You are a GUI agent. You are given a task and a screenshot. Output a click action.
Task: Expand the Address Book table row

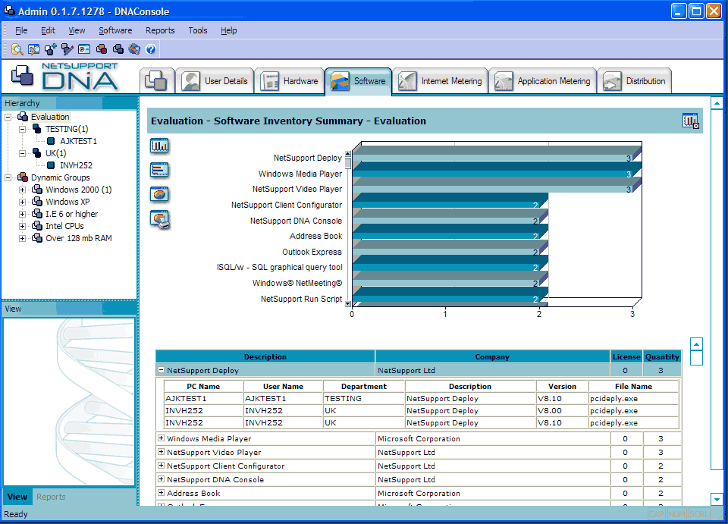(x=161, y=493)
